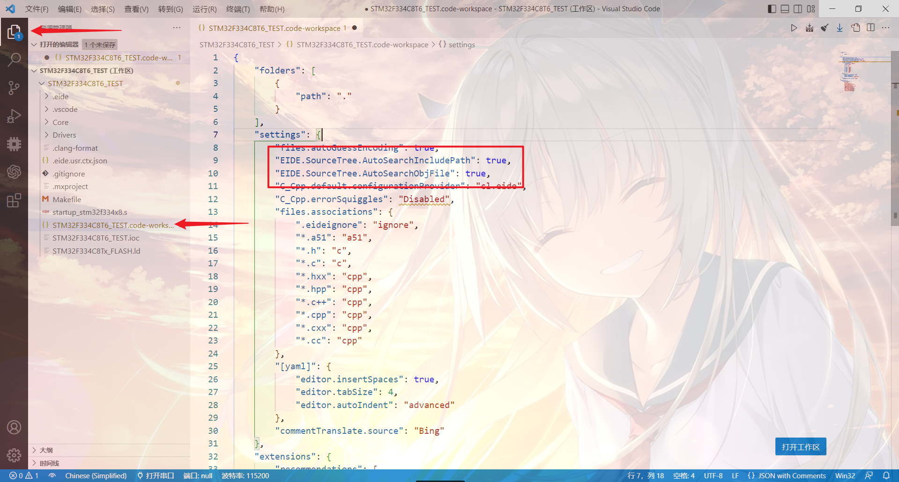Toggle the primary side bar visibility
This screenshot has height=482, width=899.
(772, 9)
